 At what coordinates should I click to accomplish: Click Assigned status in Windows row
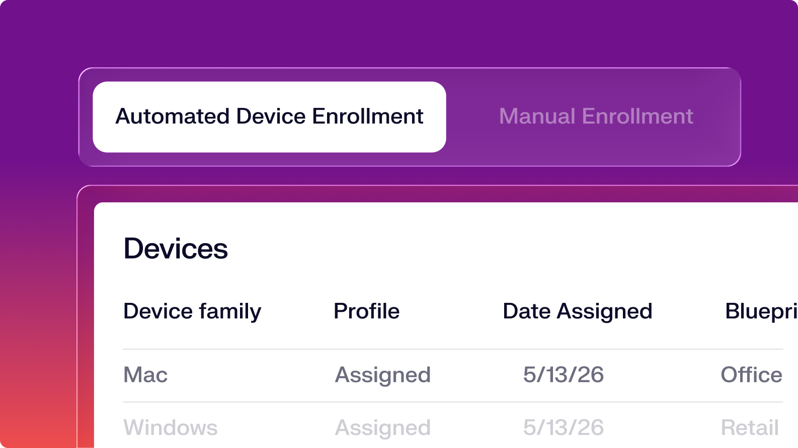(x=383, y=428)
